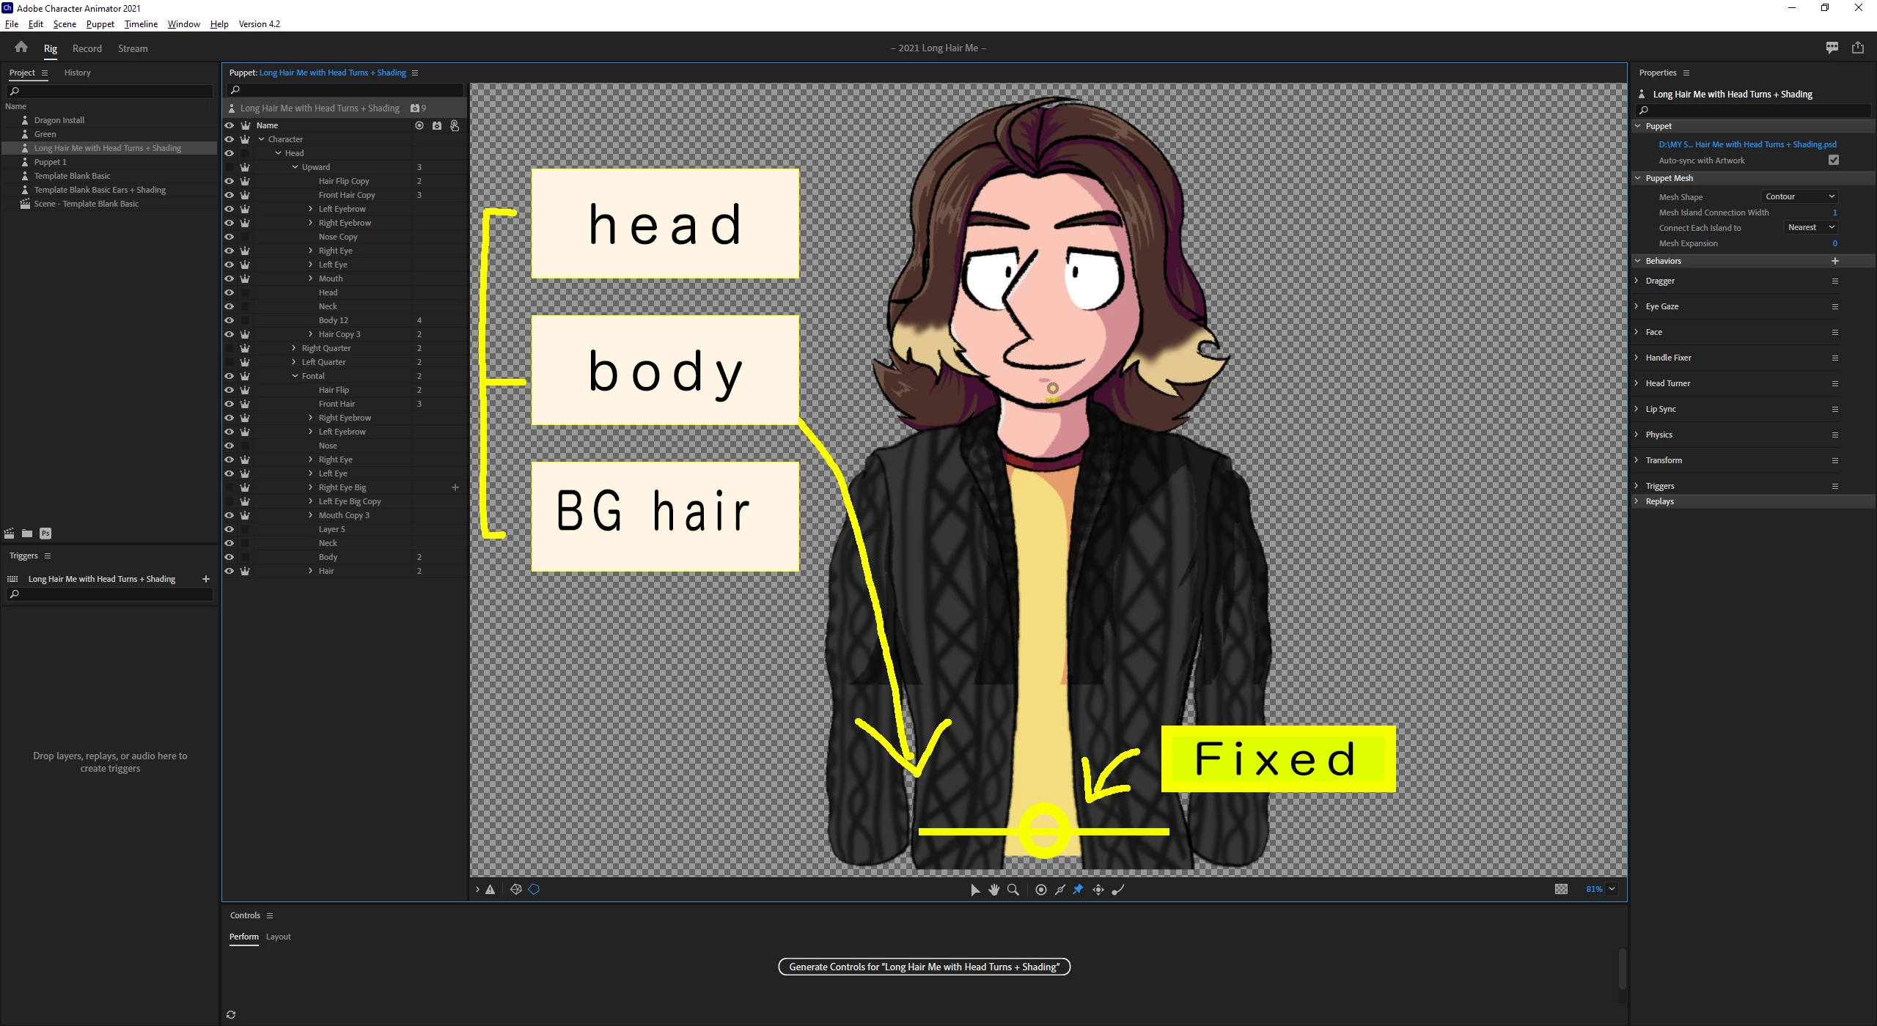Switch to the Record workspace tab

[87, 48]
